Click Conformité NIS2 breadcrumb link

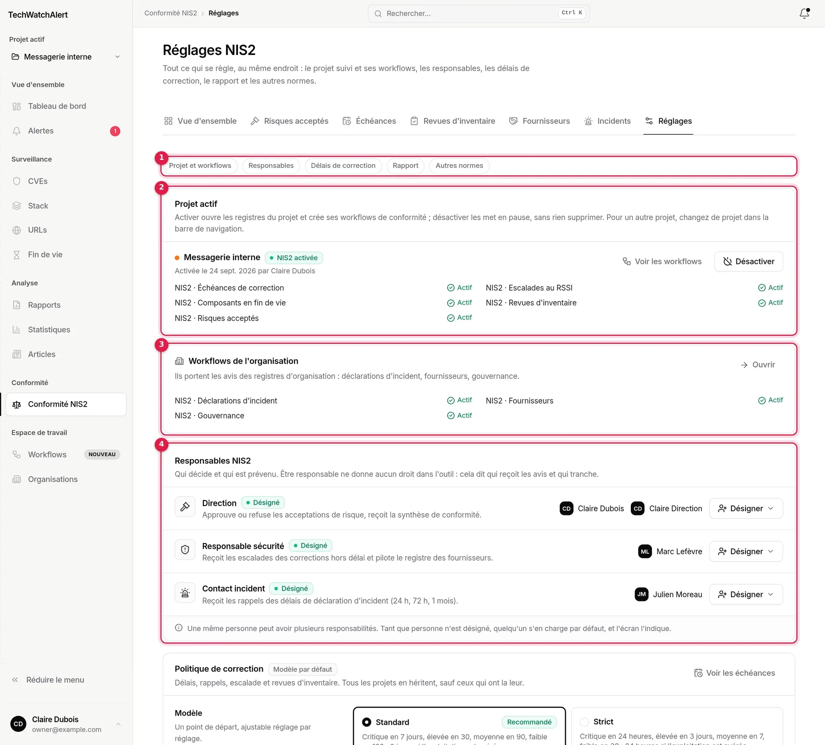171,13
